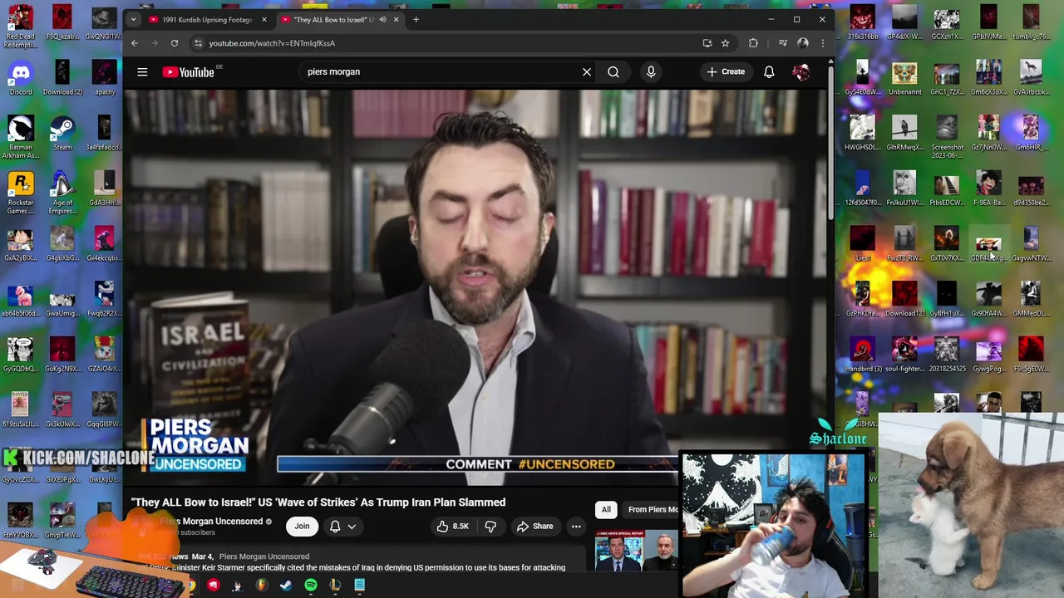Image resolution: width=1064 pixels, height=598 pixels.
Task: Open Chrome extensions puzzle icon
Action: tap(753, 43)
